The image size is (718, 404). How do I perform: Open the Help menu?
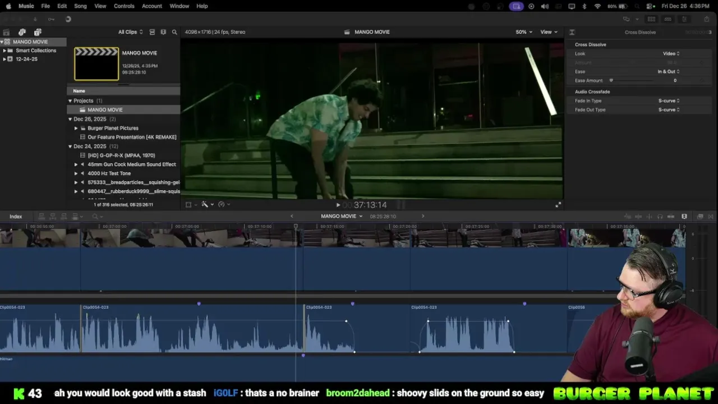(x=202, y=6)
